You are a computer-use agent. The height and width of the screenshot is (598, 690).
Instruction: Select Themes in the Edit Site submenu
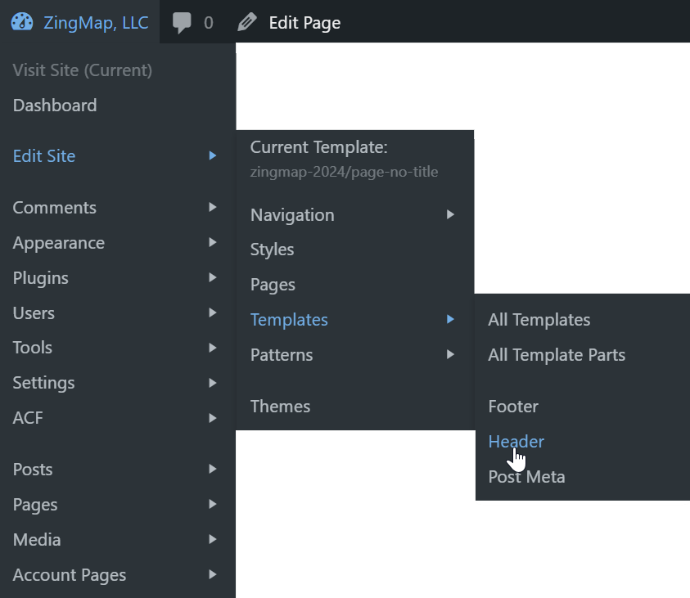(280, 407)
